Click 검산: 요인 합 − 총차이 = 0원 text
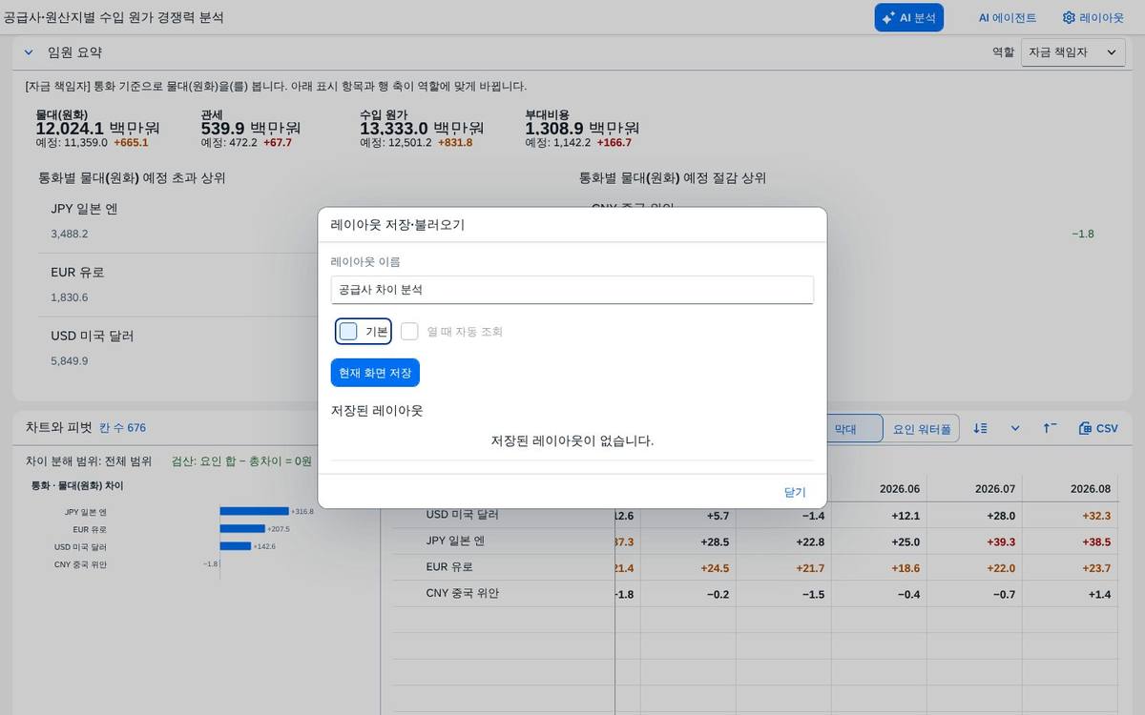Screen dimensions: 1145x715 [x=241, y=460]
